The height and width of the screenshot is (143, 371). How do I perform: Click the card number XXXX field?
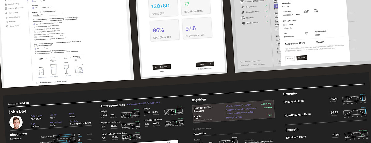292,15
